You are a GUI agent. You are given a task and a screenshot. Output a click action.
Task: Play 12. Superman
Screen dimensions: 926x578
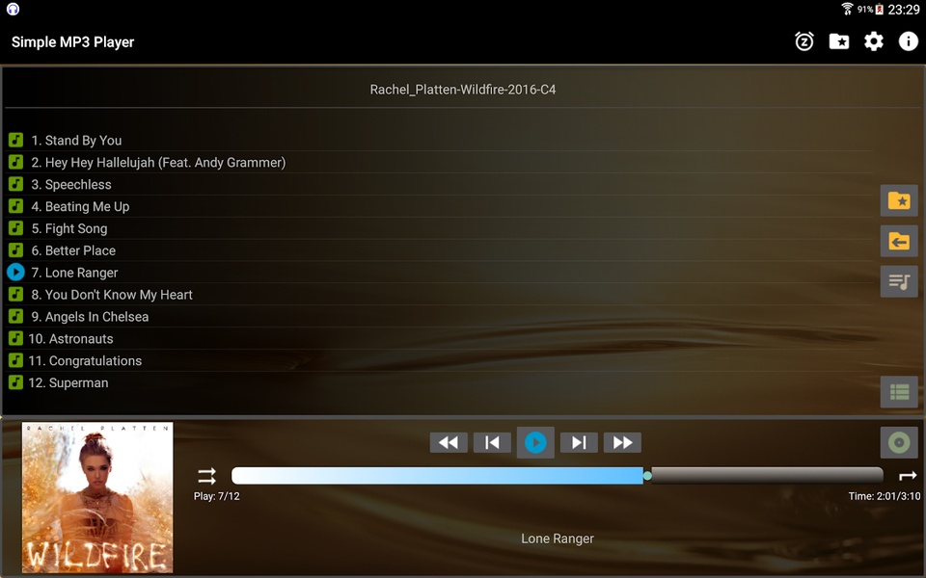(x=439, y=382)
